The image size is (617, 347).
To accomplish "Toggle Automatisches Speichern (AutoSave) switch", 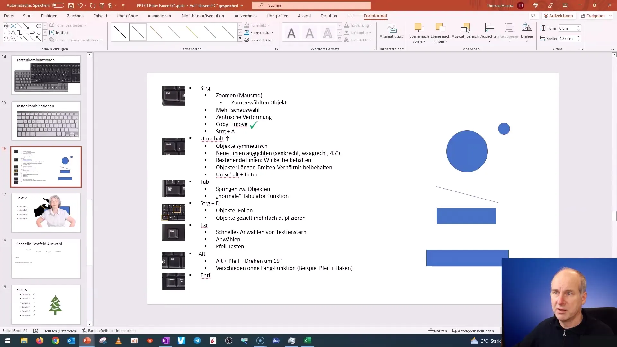I will (x=58, y=5).
